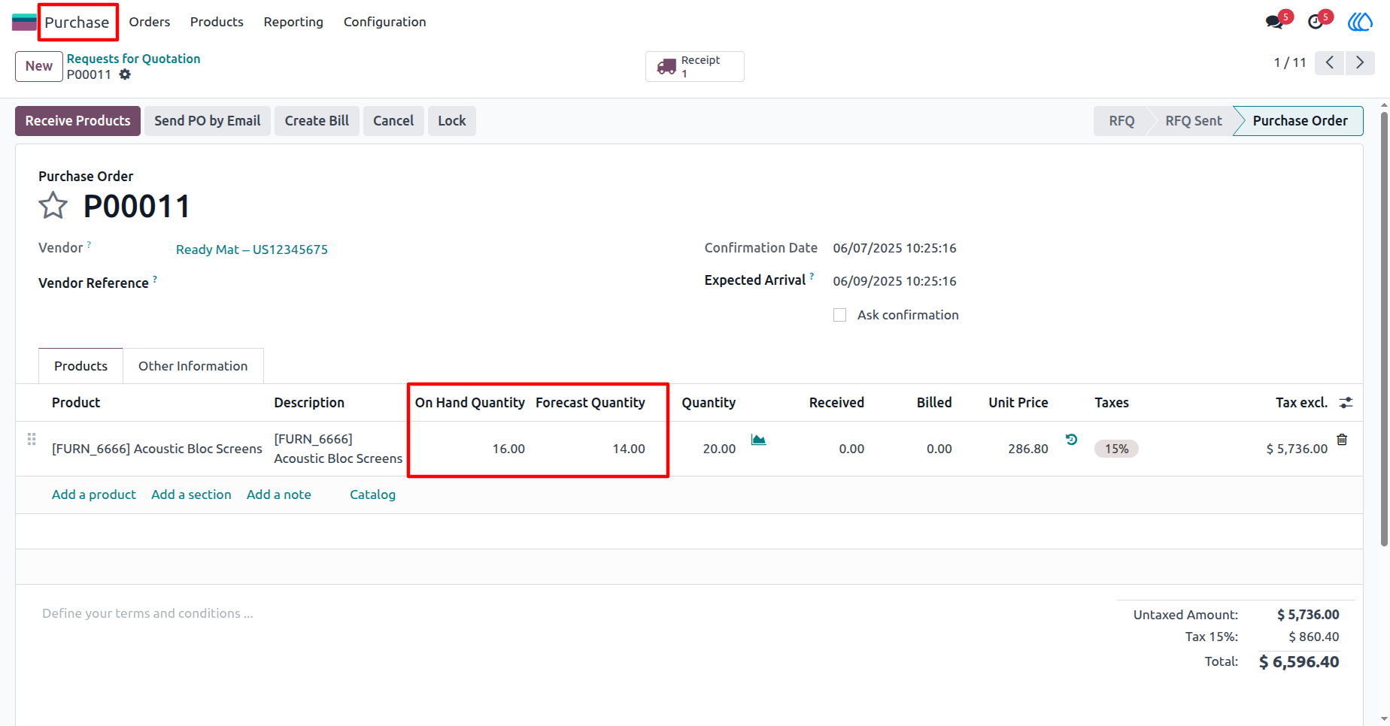Open optional columns settings icon in table header

coord(1346,403)
